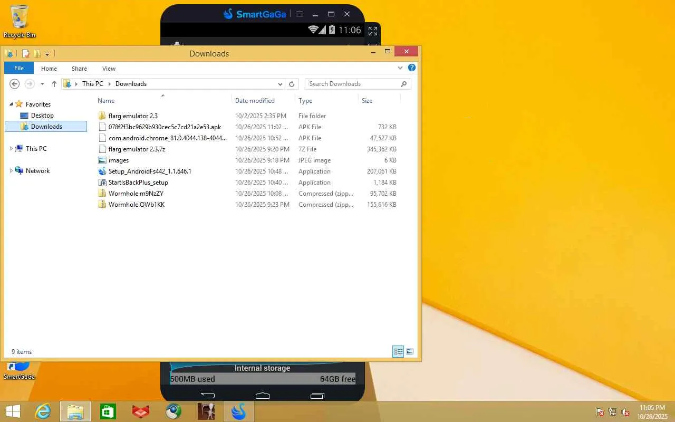Click the magnifier icon in the search box

pos(404,84)
